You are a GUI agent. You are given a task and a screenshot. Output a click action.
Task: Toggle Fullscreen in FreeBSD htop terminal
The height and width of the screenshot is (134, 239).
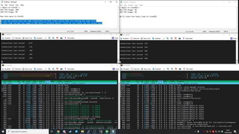(x=135, y=69)
